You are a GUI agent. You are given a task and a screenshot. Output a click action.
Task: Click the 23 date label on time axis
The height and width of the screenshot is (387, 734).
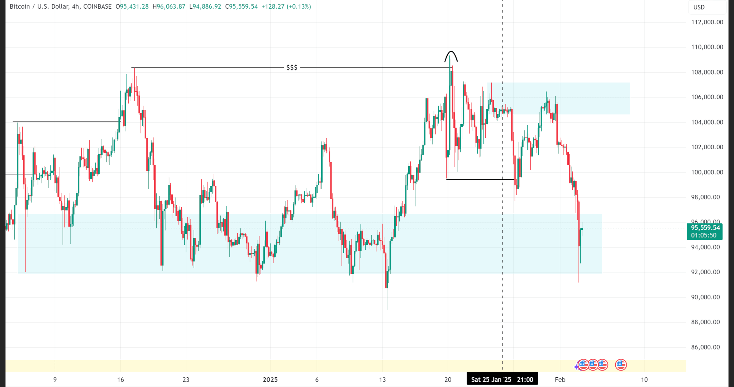tap(186, 380)
